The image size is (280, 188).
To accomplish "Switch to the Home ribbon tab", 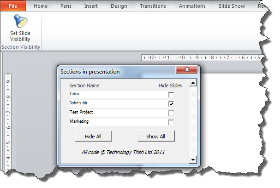I will coord(41,6).
